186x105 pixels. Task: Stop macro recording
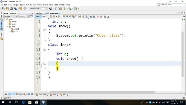pyautogui.click(x=101, y=17)
